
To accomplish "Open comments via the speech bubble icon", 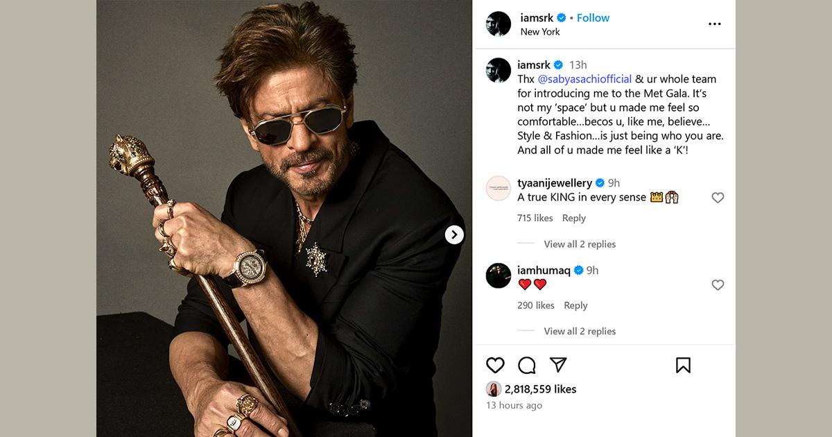I will pyautogui.click(x=527, y=365).
